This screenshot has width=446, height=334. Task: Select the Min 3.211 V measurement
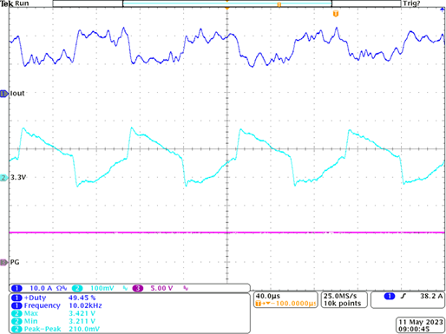pyautogui.click(x=54, y=321)
